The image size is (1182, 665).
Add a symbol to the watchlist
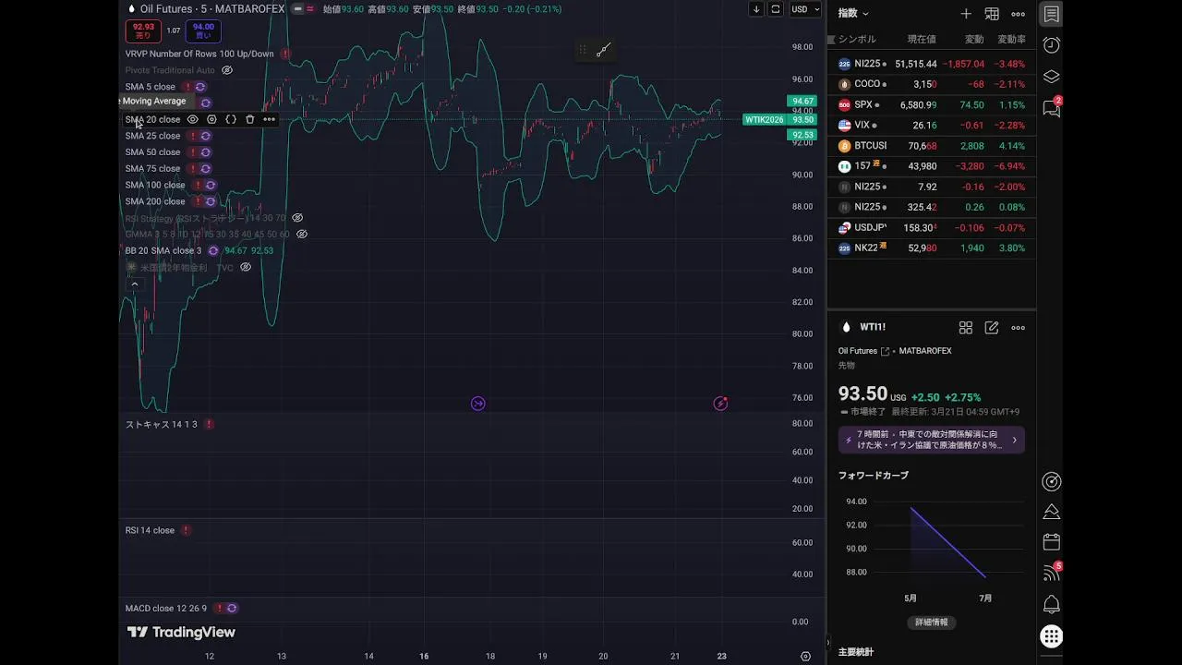click(x=966, y=14)
